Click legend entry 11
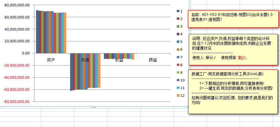 pyautogui.click(x=181, y=88)
